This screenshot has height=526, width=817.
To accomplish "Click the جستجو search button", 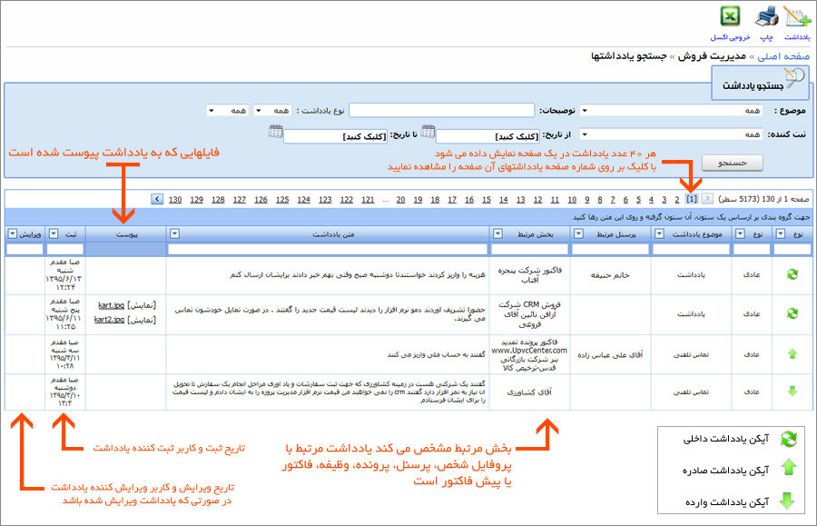I will pyautogui.click(x=732, y=163).
